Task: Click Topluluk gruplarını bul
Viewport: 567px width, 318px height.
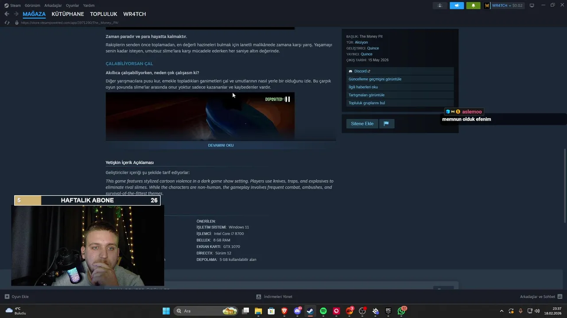Action: (400, 103)
